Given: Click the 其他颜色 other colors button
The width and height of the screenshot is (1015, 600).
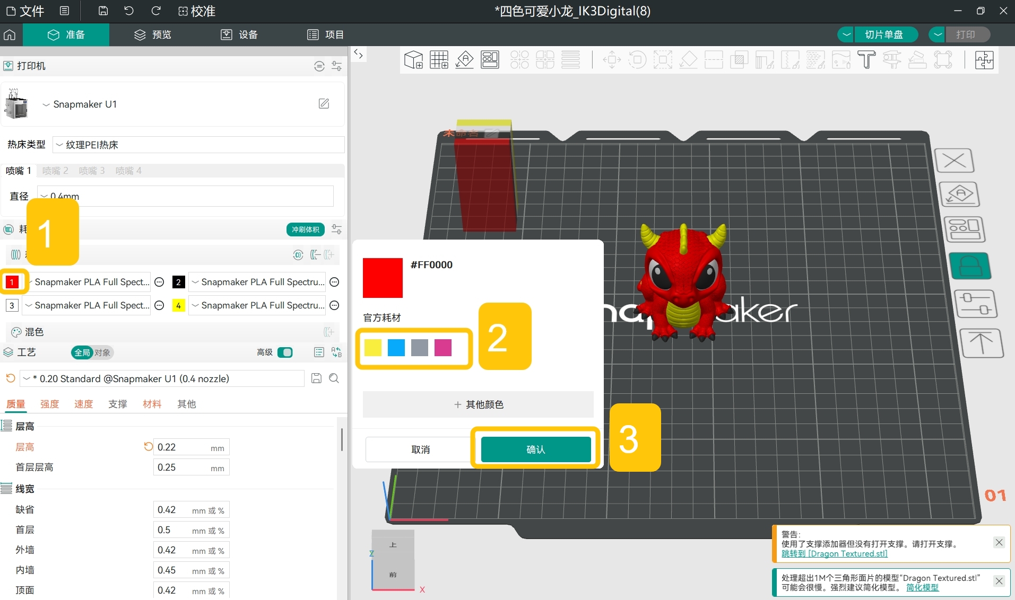Looking at the screenshot, I should [x=478, y=404].
